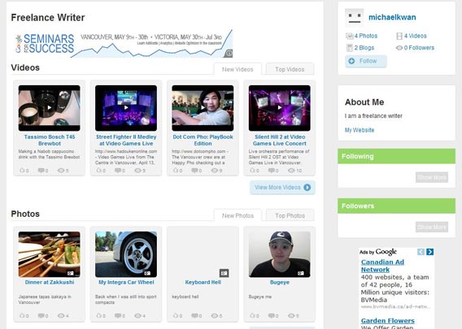Viewport: 462px width, 329px height.
Task: Open the 0 Followers link
Action: click(x=419, y=48)
